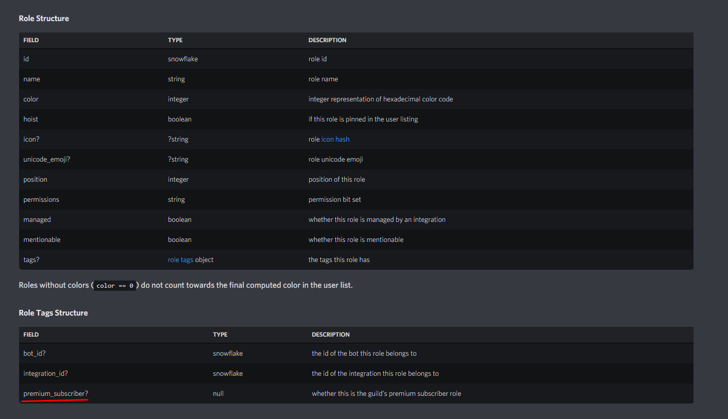Select the integration_id? field row
728x419 pixels.
point(44,373)
